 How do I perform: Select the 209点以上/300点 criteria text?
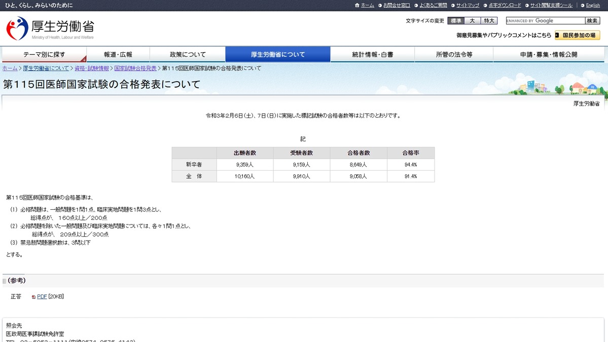coord(84,234)
